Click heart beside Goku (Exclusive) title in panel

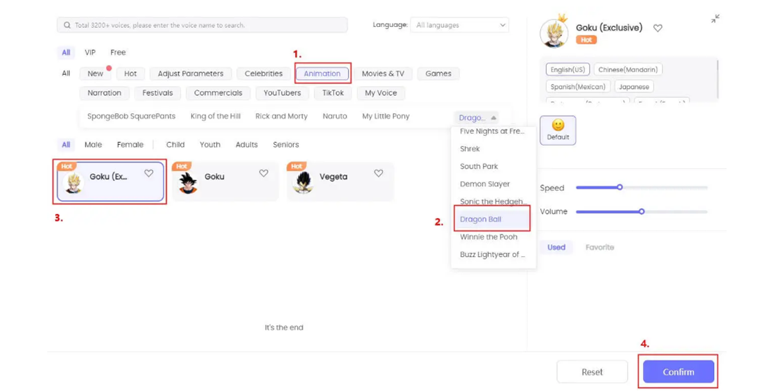[658, 28]
